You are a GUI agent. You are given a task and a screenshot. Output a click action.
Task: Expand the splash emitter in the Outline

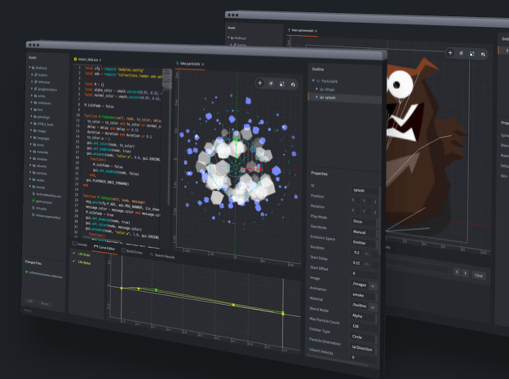[317, 97]
